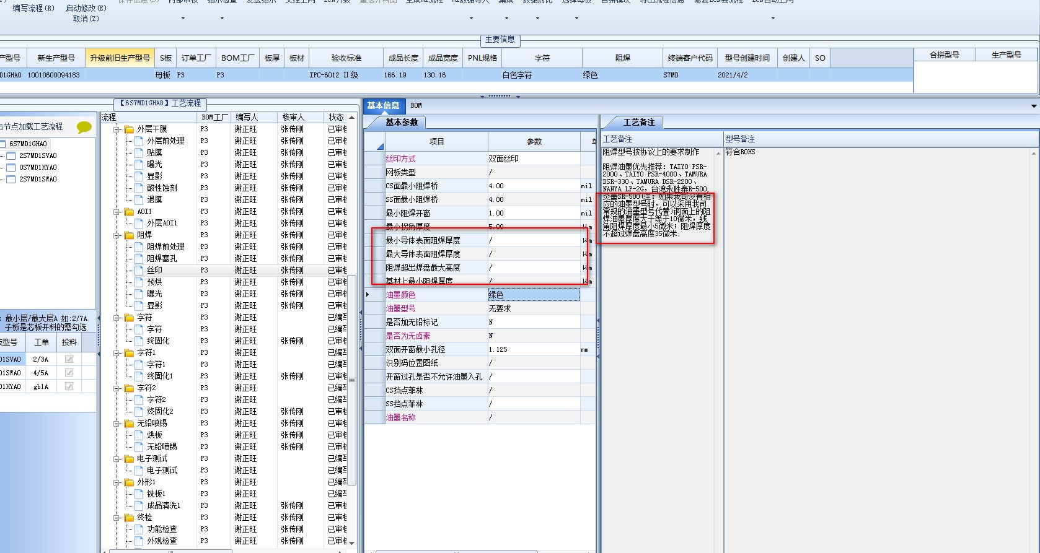
Task: Click the 铣板1 document icon
Action: point(139,494)
